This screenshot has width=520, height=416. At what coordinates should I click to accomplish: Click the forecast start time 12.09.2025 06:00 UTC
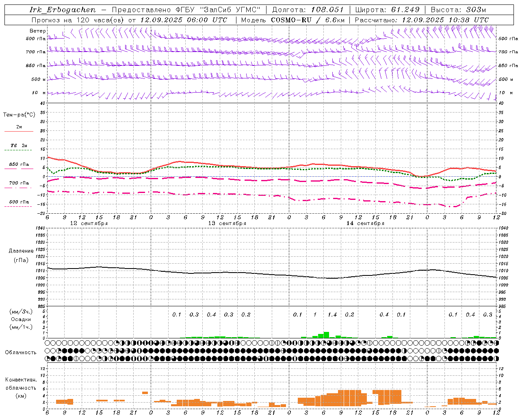coord(183,20)
